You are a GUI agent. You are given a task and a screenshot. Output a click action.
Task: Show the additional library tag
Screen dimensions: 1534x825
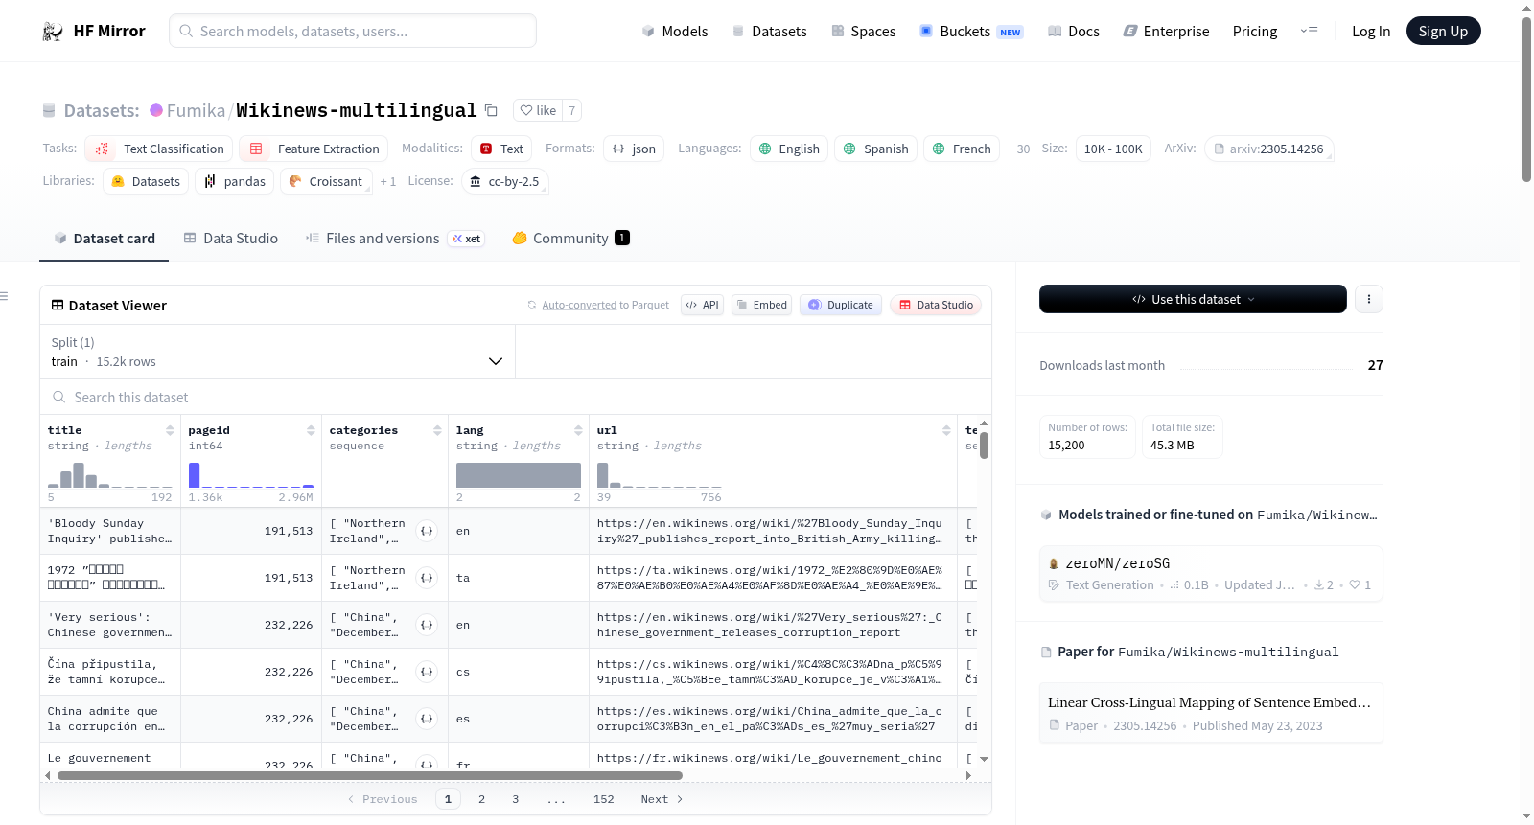tap(387, 181)
